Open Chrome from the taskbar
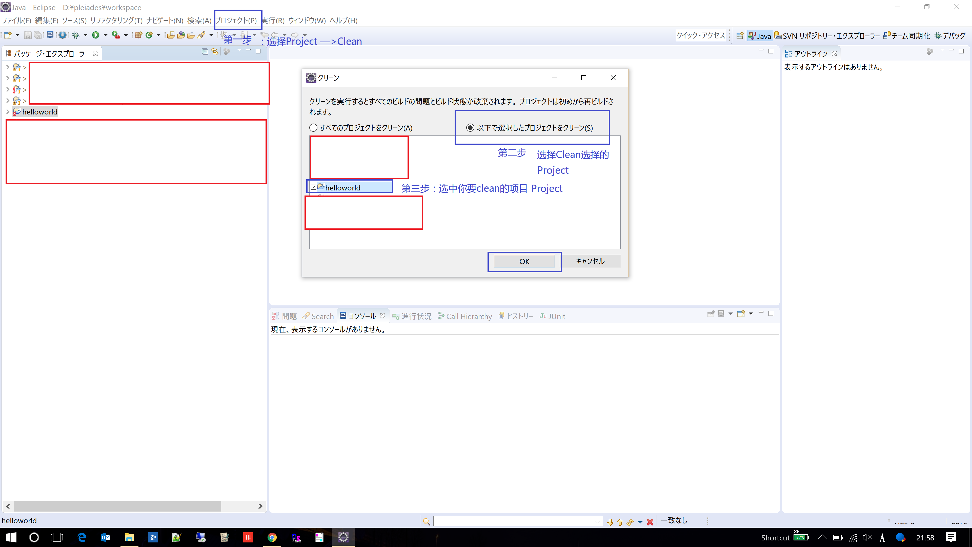The width and height of the screenshot is (972, 547). point(272,537)
